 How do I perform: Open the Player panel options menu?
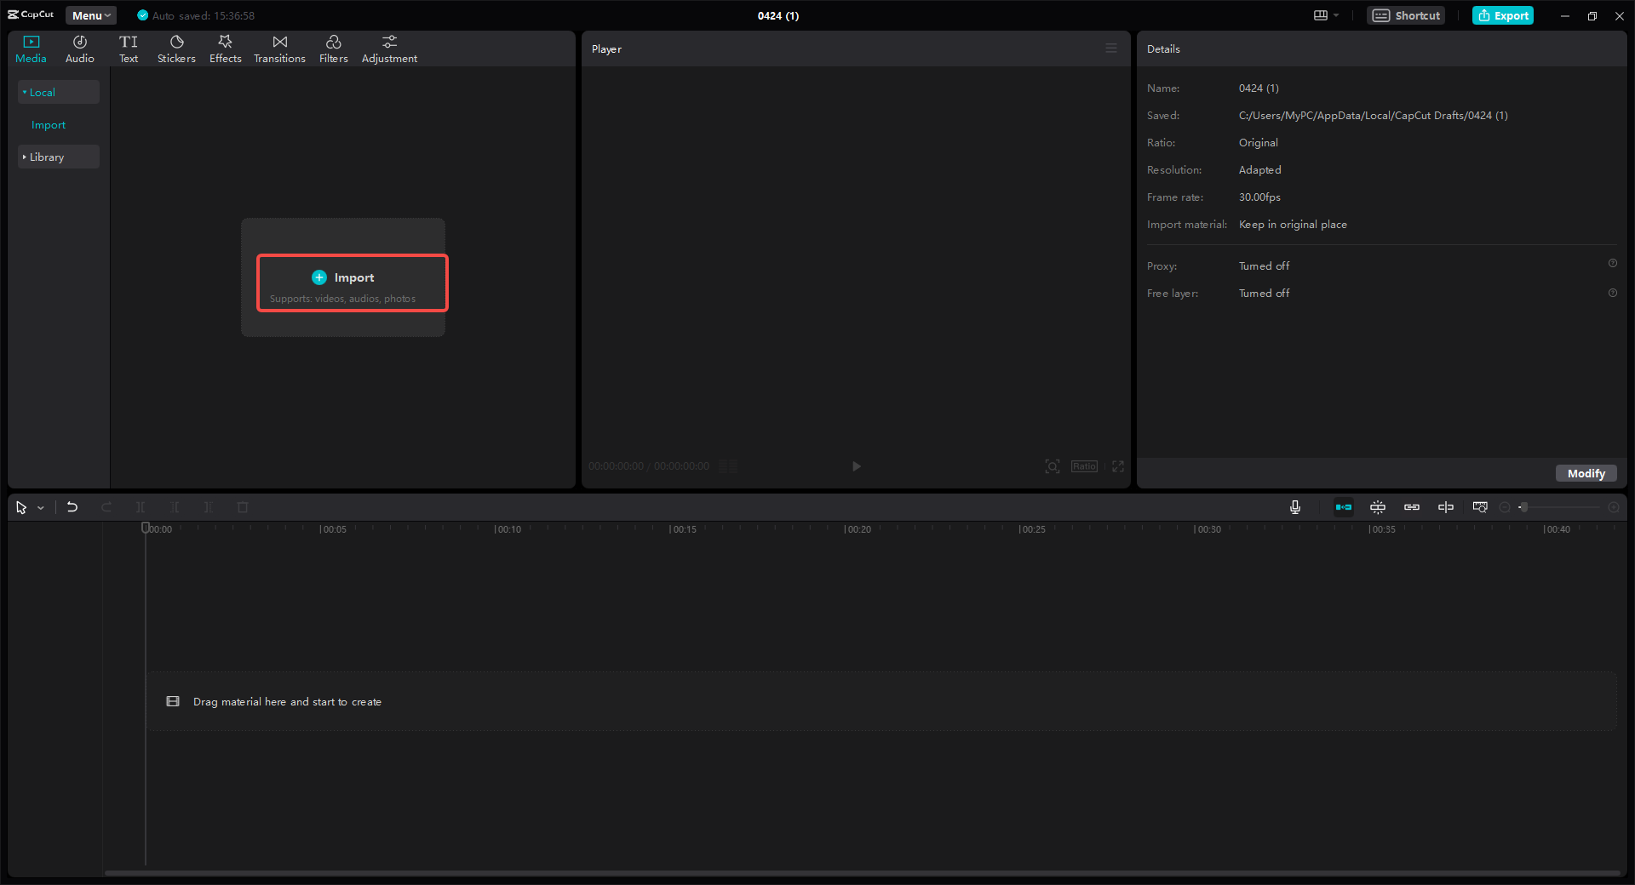pyautogui.click(x=1111, y=49)
